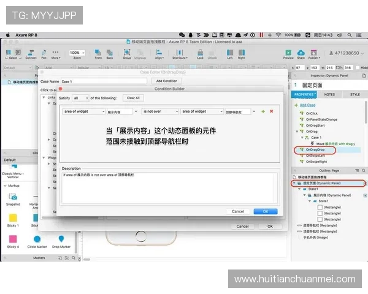
Task: Click the Right panel toggle icon
Action: [242, 54]
